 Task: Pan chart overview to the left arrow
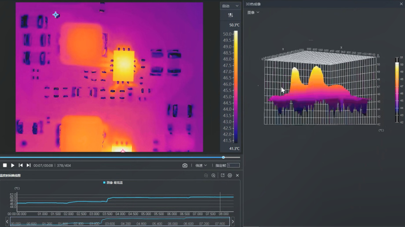coord(7,221)
